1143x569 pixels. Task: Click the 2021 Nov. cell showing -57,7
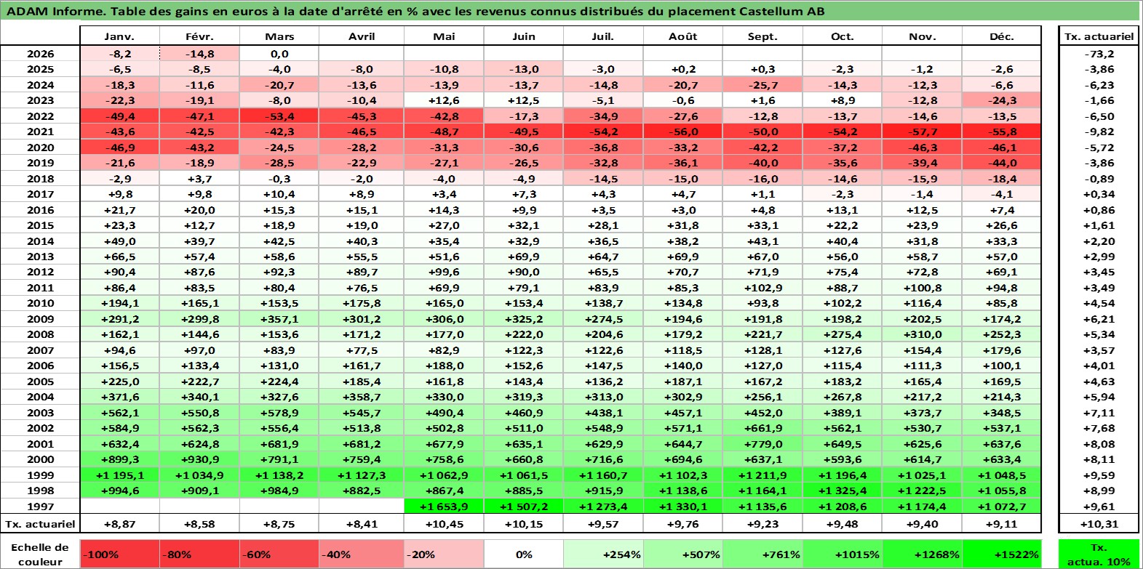[922, 132]
